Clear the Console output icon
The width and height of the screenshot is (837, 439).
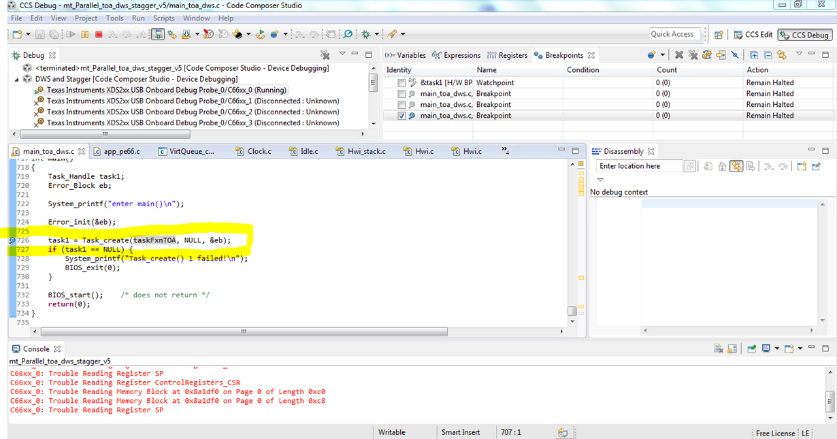point(719,348)
